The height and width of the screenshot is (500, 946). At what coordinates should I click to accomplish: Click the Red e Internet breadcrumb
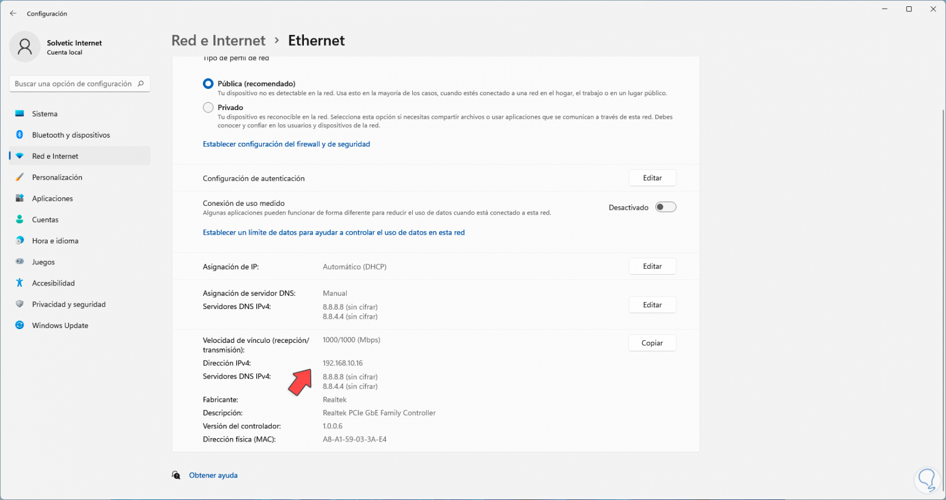tap(218, 41)
